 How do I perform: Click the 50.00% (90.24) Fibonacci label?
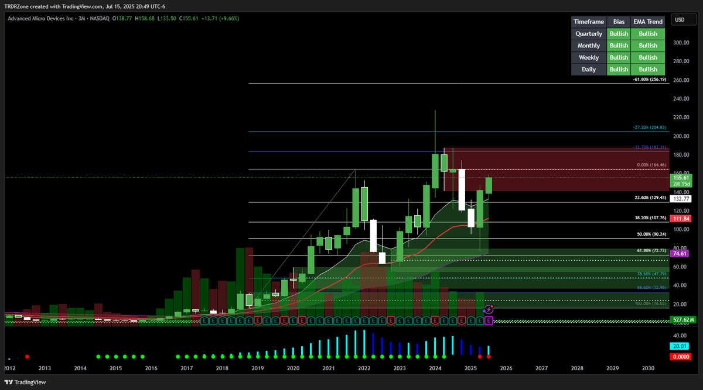pos(652,234)
